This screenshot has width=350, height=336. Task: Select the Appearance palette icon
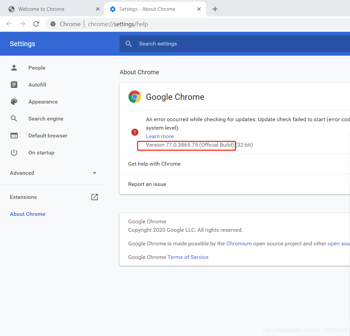tap(14, 102)
